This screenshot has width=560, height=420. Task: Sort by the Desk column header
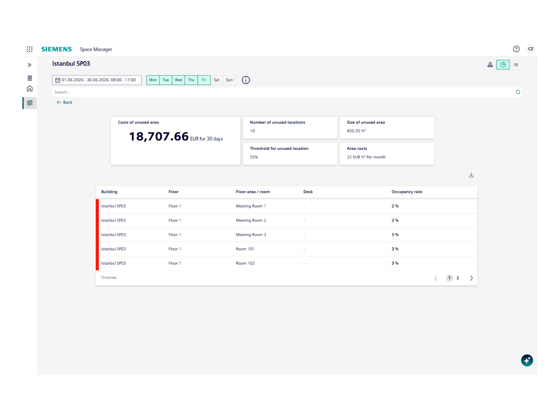308,192
